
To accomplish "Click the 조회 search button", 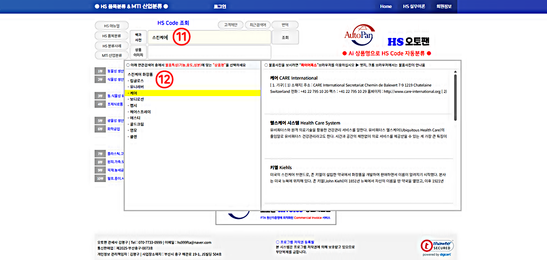I will point(285,37).
